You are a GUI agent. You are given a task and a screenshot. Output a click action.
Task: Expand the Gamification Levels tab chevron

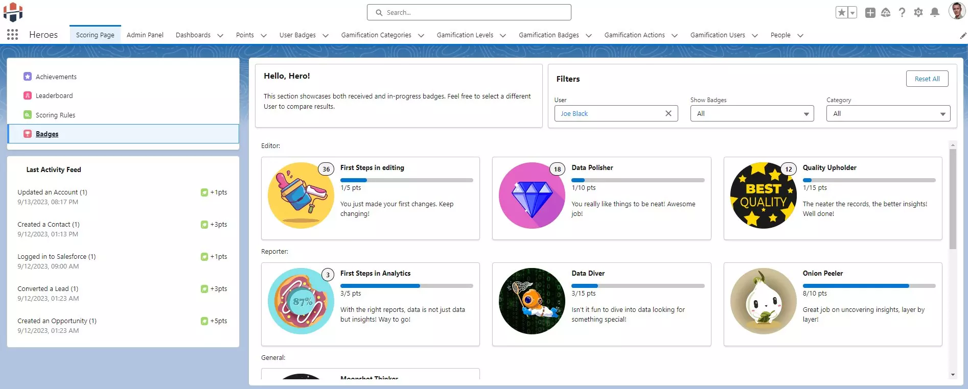(503, 35)
